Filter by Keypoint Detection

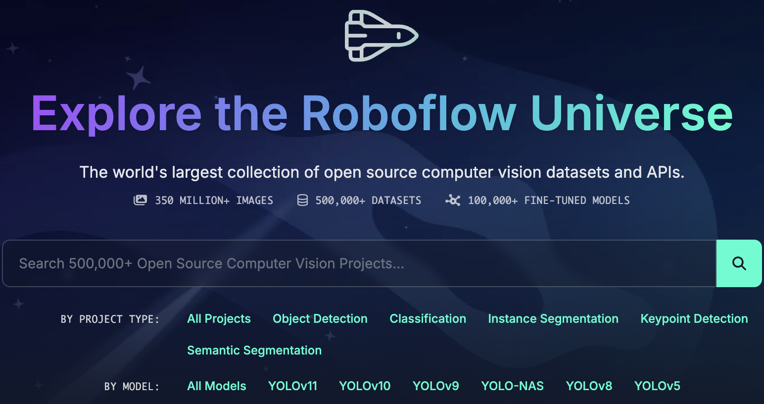[694, 319]
